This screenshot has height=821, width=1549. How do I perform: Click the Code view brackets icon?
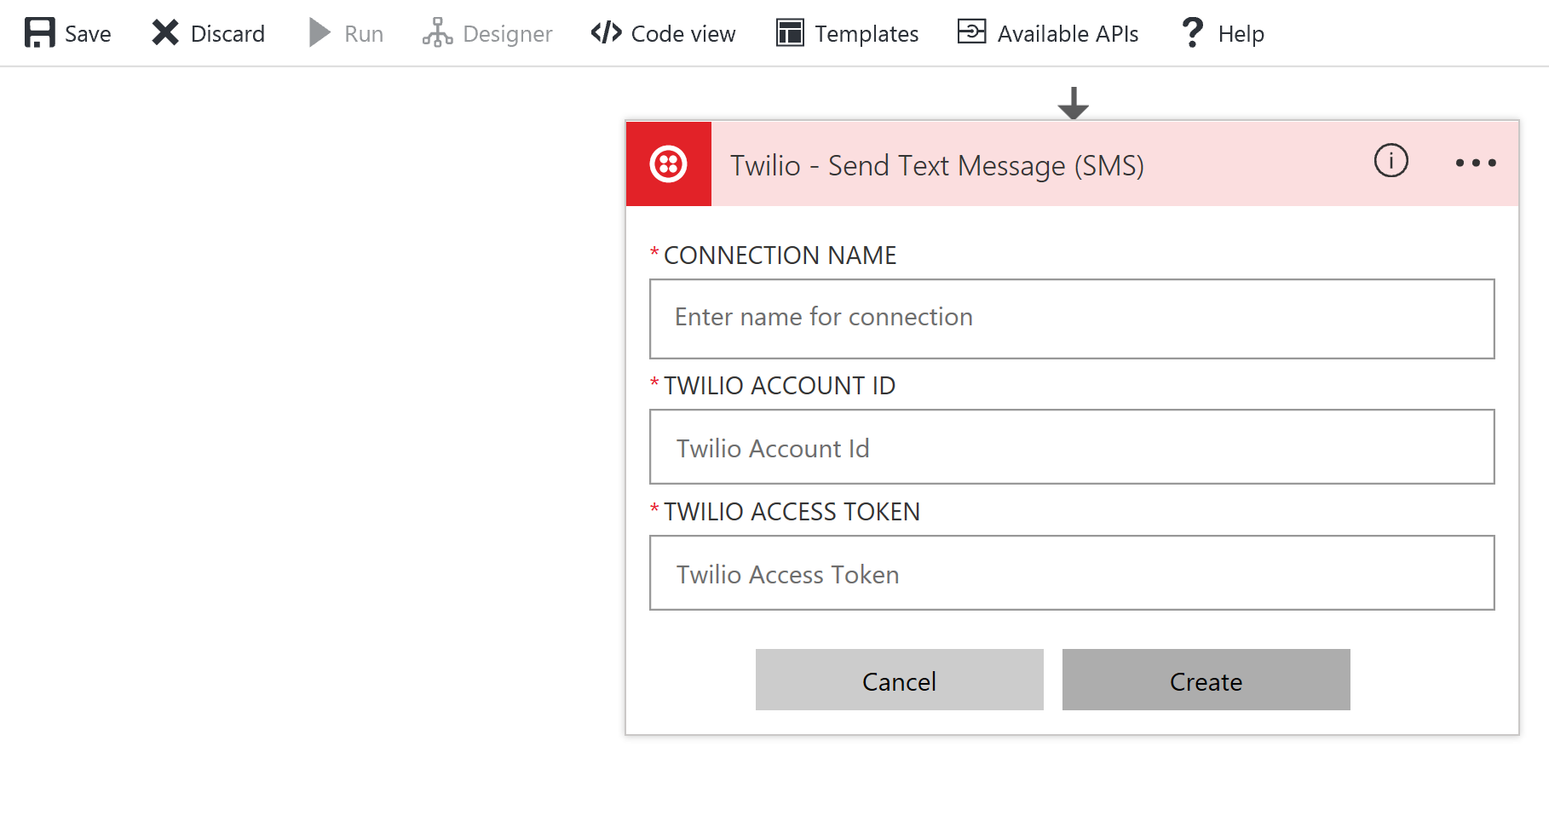(606, 33)
